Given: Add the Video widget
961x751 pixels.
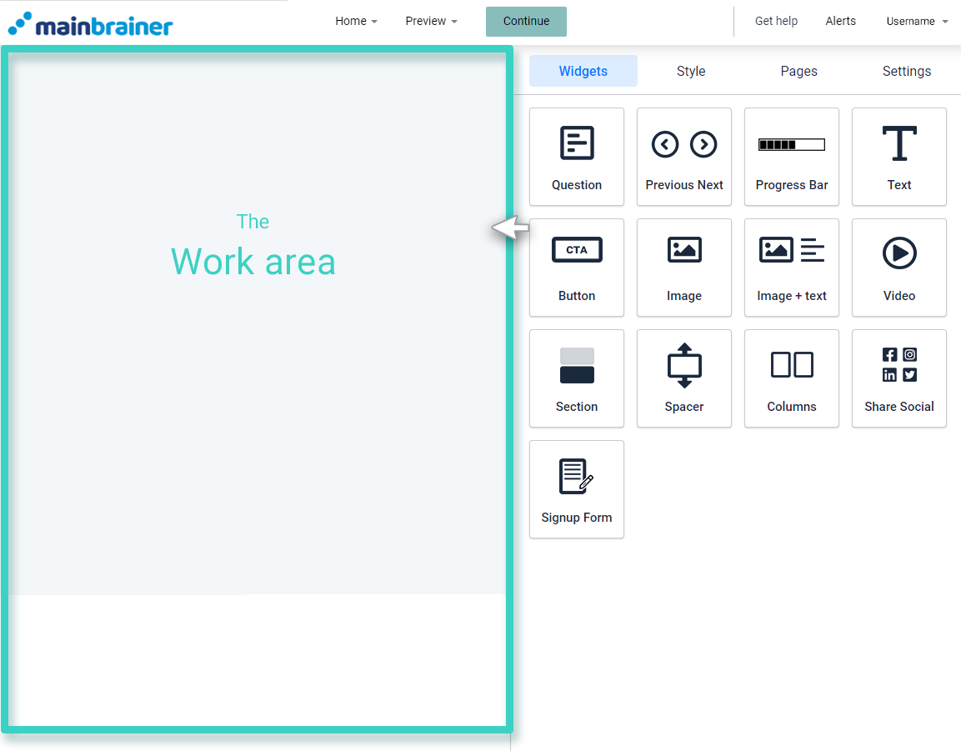Looking at the screenshot, I should click(x=899, y=268).
